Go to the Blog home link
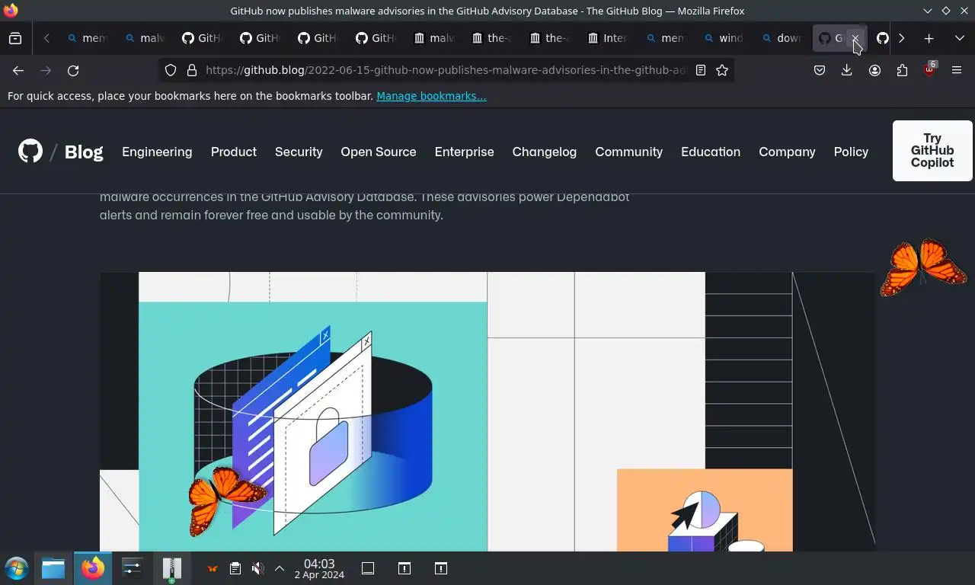Image resolution: width=975 pixels, height=585 pixels. [x=84, y=152]
